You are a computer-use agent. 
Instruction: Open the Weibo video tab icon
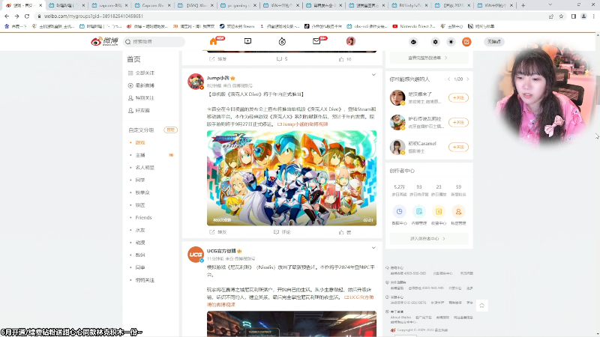pyautogui.click(x=248, y=41)
